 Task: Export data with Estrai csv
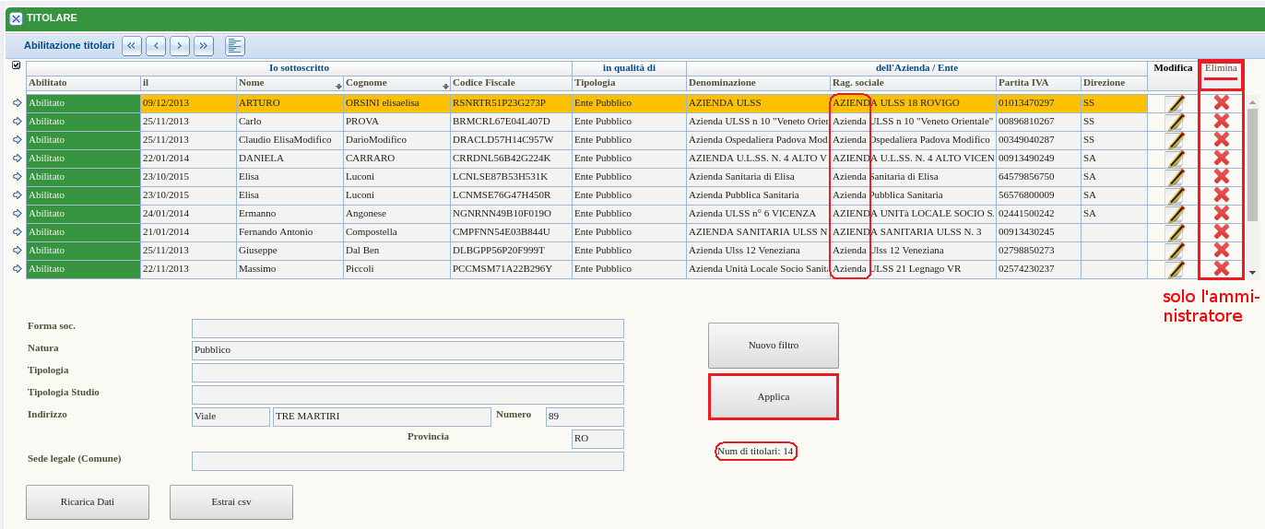[x=231, y=502]
